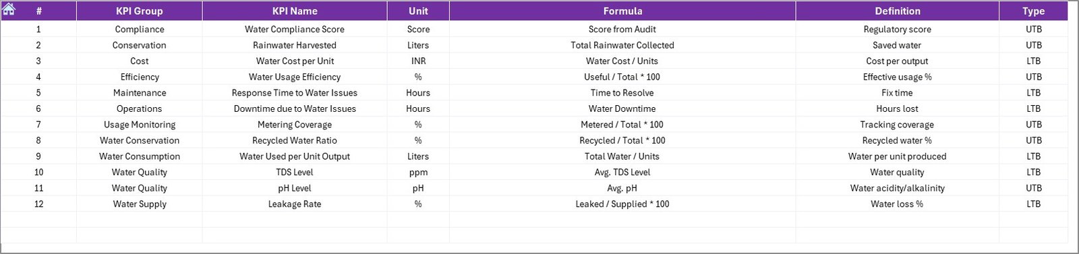Click the Water Cost / Units formula cell
The height and width of the screenshot is (254, 1079).
(622, 61)
